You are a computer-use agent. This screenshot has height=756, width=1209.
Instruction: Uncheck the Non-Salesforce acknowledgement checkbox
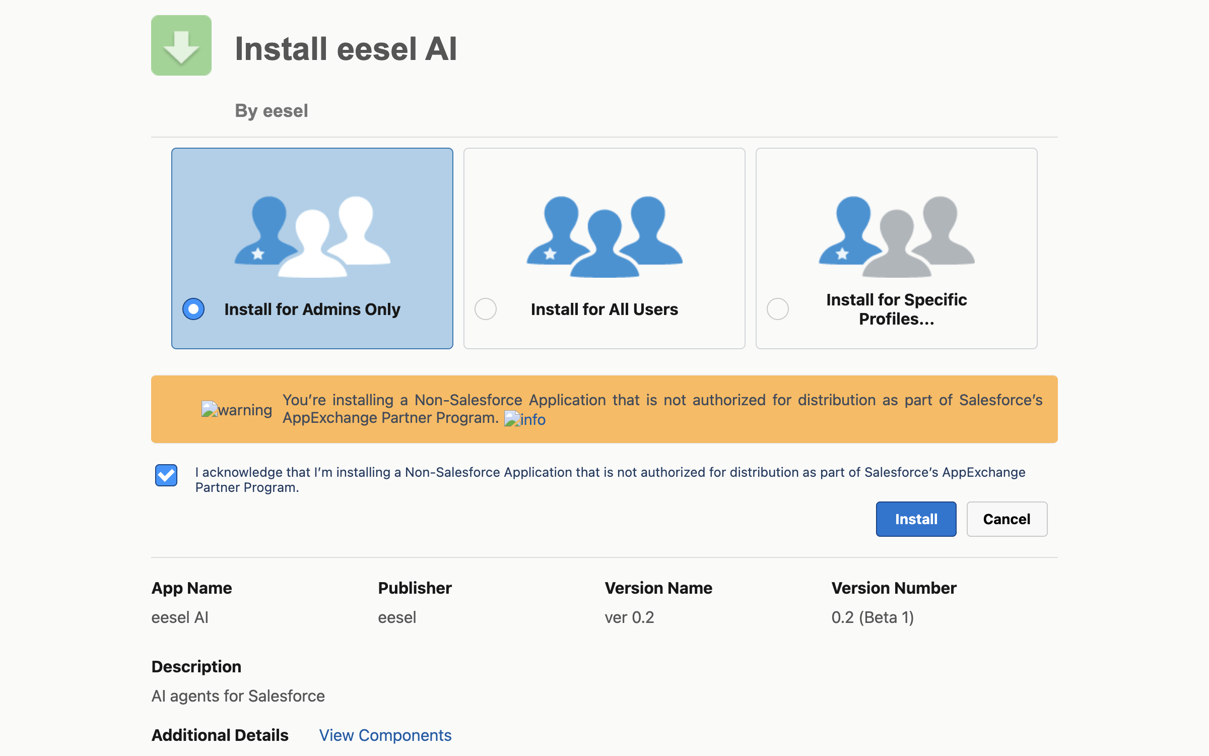(x=166, y=475)
